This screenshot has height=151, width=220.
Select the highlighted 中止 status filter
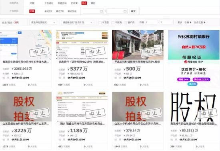84,3
